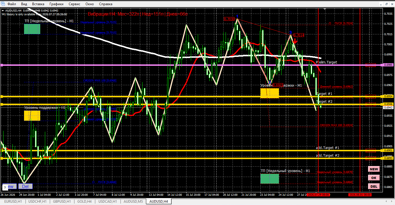Open the Сервис menu
This screenshot has height=205, width=395.
coord(75,4)
